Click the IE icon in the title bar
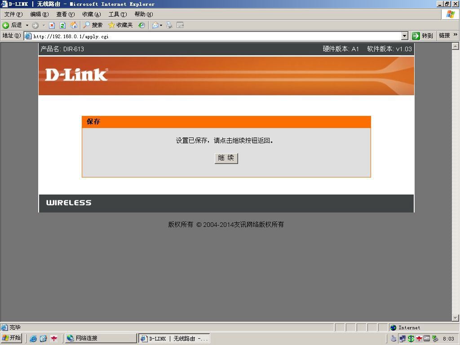460x345 pixels. (4, 4)
